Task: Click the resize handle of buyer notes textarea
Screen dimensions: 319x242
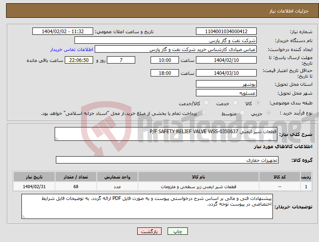Action: tap(23, 217)
